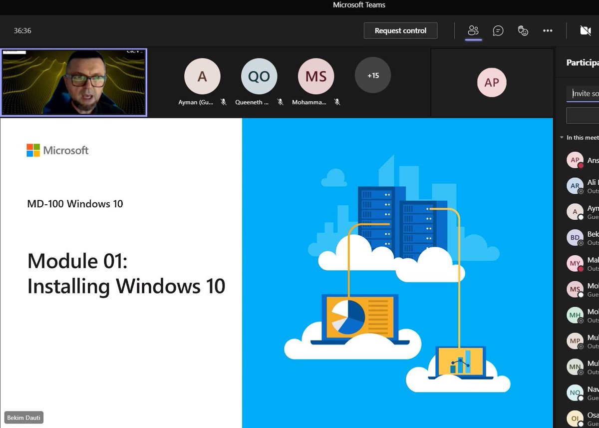Select the MS avatar in participants list
This screenshot has width=599, height=428.
pos(575,290)
